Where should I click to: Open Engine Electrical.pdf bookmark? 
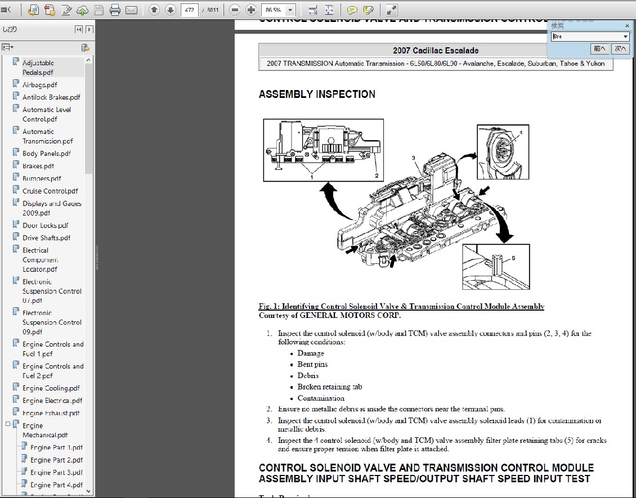[x=52, y=401]
